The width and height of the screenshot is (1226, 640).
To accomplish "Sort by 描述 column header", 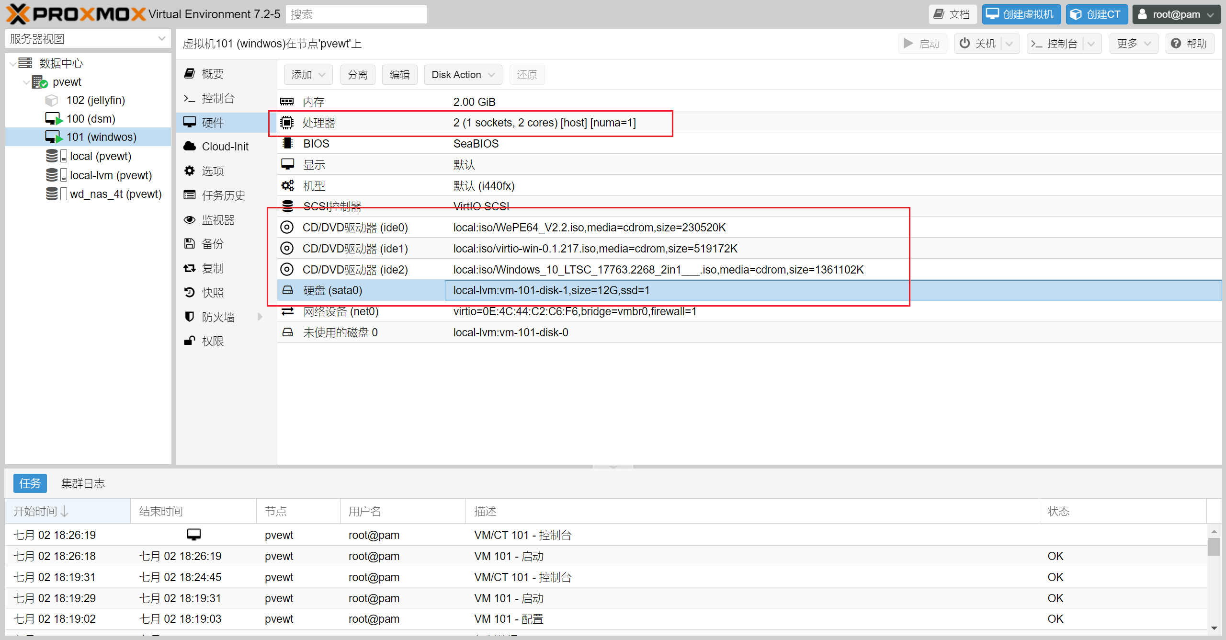I will point(752,511).
